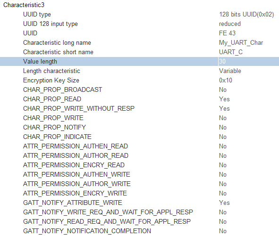This screenshot has height=236, width=279.
Task: Select the UART_C short name value
Action: pyautogui.click(x=231, y=52)
